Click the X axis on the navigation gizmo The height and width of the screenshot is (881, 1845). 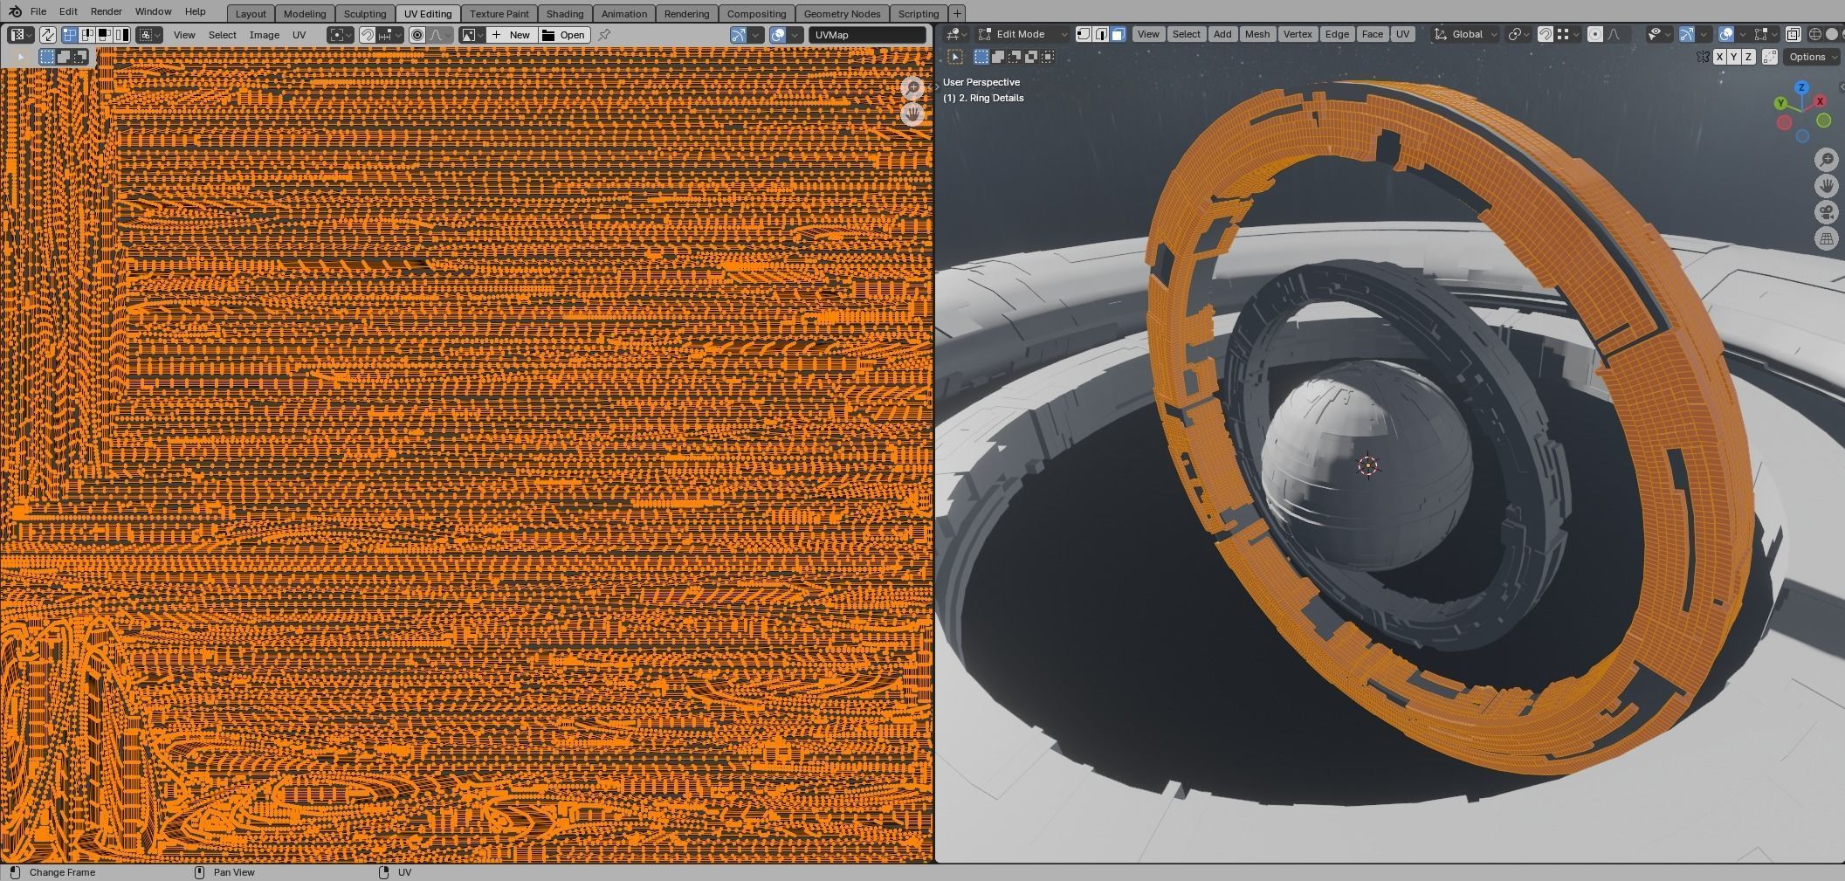coord(1821,101)
